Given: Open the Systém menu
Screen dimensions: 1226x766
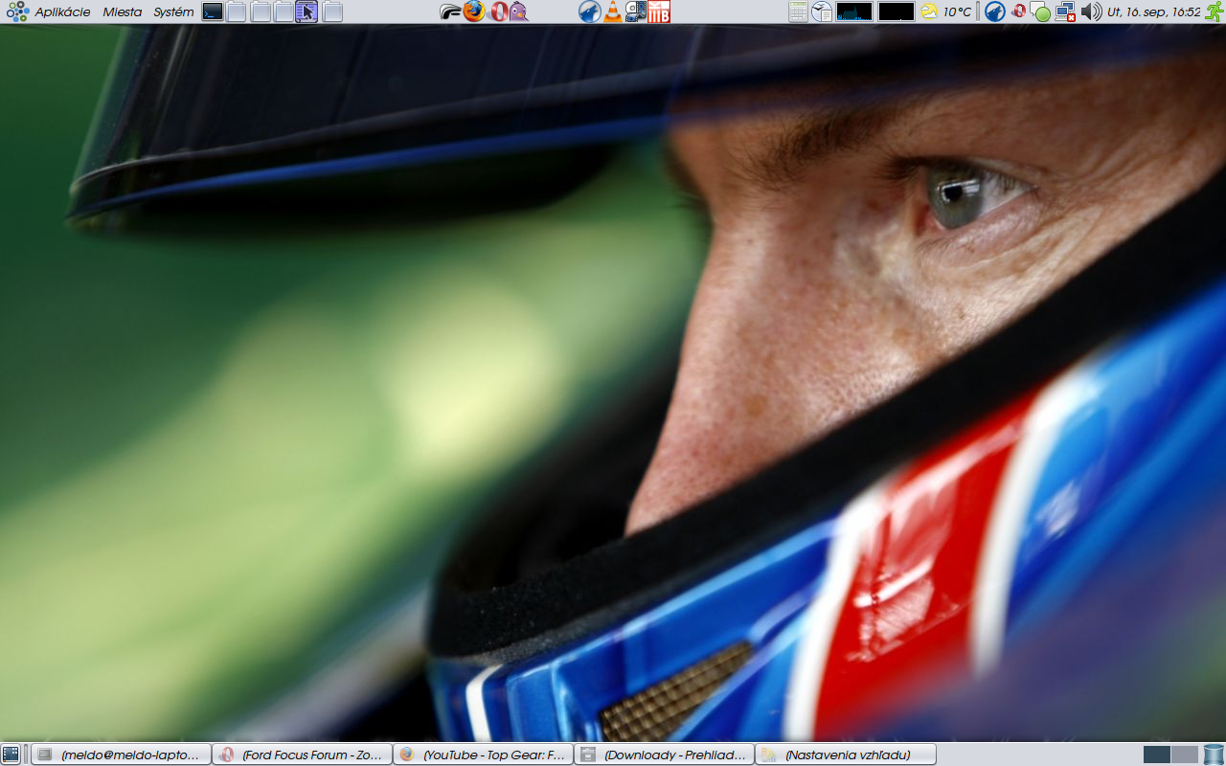Looking at the screenshot, I should click(x=173, y=11).
